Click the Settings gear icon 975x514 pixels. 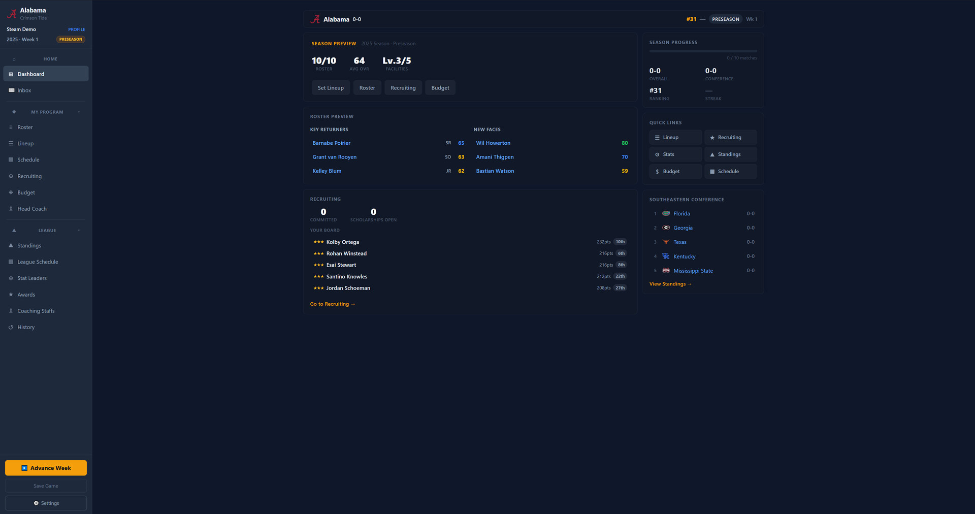[x=36, y=503]
